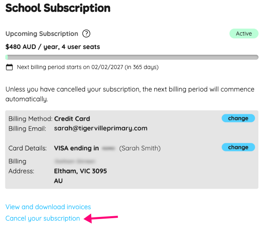263x228 pixels.
Task: Click the Eltham, VIC 3095 address line
Action: (80, 171)
